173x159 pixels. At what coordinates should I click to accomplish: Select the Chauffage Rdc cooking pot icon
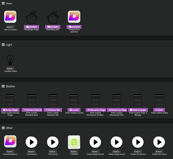pyautogui.click(x=53, y=17)
